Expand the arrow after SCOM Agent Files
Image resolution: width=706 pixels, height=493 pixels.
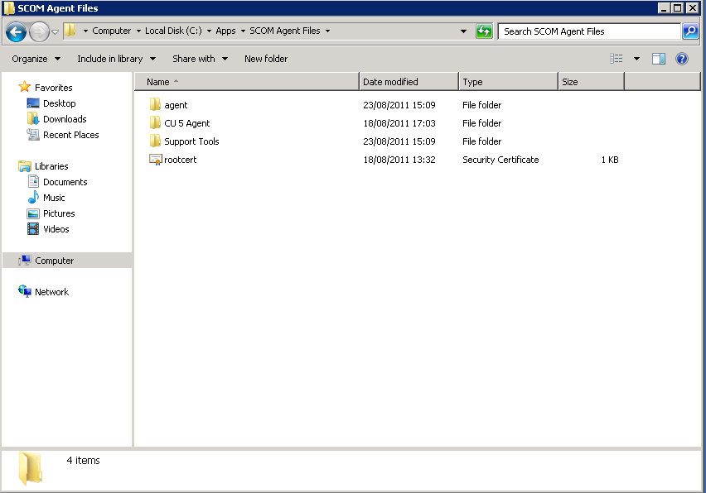point(327,31)
